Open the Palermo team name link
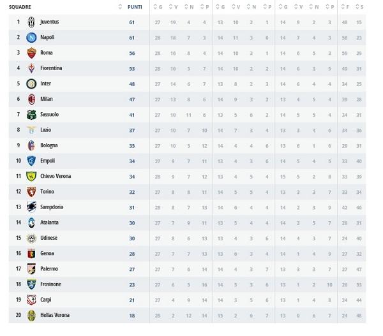383x336 pixels. 49,269
